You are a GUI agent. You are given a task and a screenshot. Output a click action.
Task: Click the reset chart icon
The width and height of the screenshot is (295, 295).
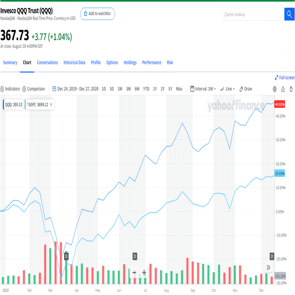[x=291, y=89]
